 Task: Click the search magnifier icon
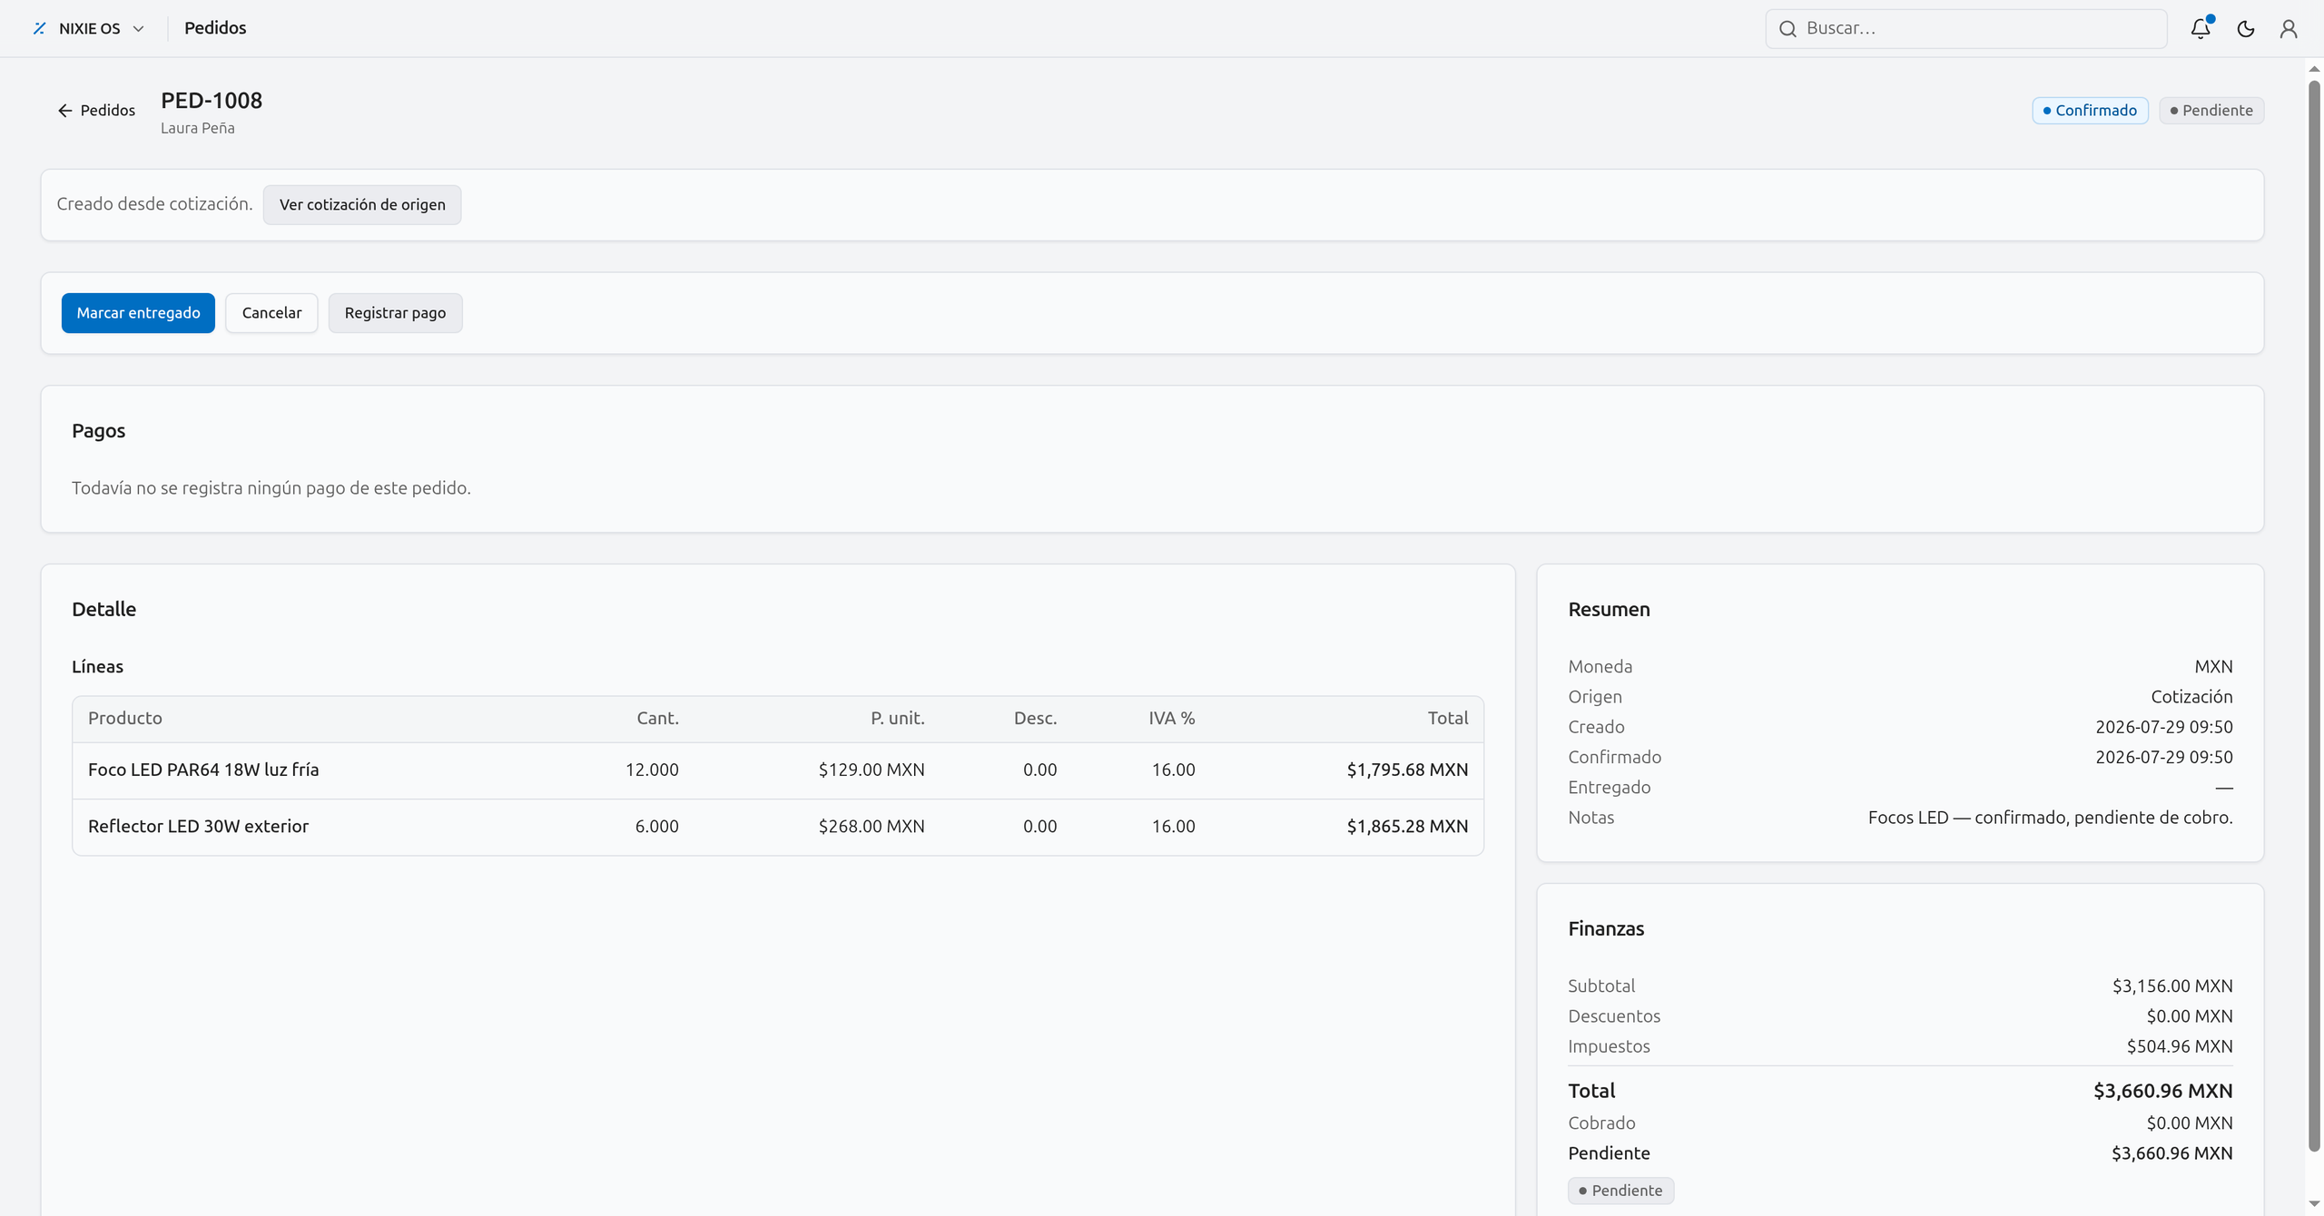coord(1787,28)
